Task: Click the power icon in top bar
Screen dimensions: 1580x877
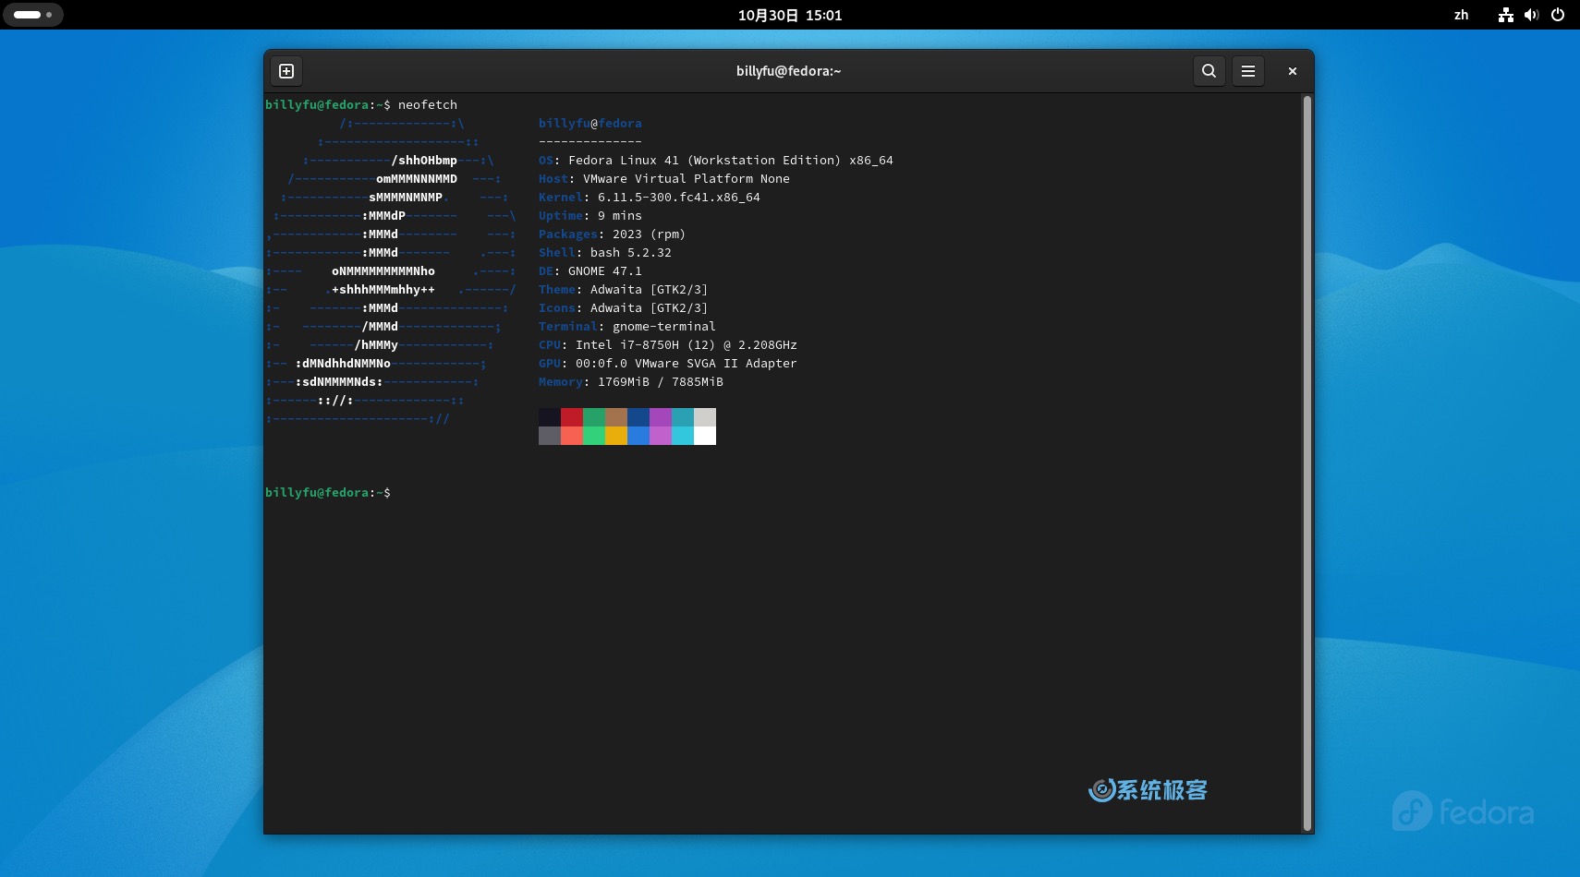Action: point(1558,15)
